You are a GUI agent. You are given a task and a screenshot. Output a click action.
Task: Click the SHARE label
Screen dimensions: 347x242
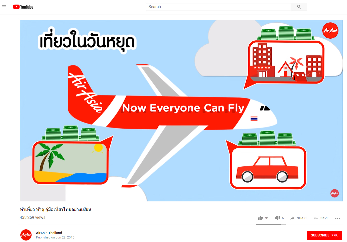click(x=302, y=218)
